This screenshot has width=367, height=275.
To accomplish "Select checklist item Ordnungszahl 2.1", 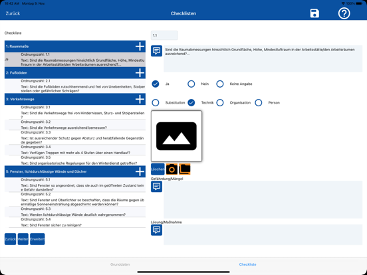I will coord(75,86).
